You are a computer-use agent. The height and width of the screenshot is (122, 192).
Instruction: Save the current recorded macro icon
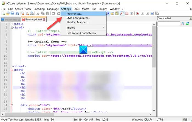pos(157,13)
